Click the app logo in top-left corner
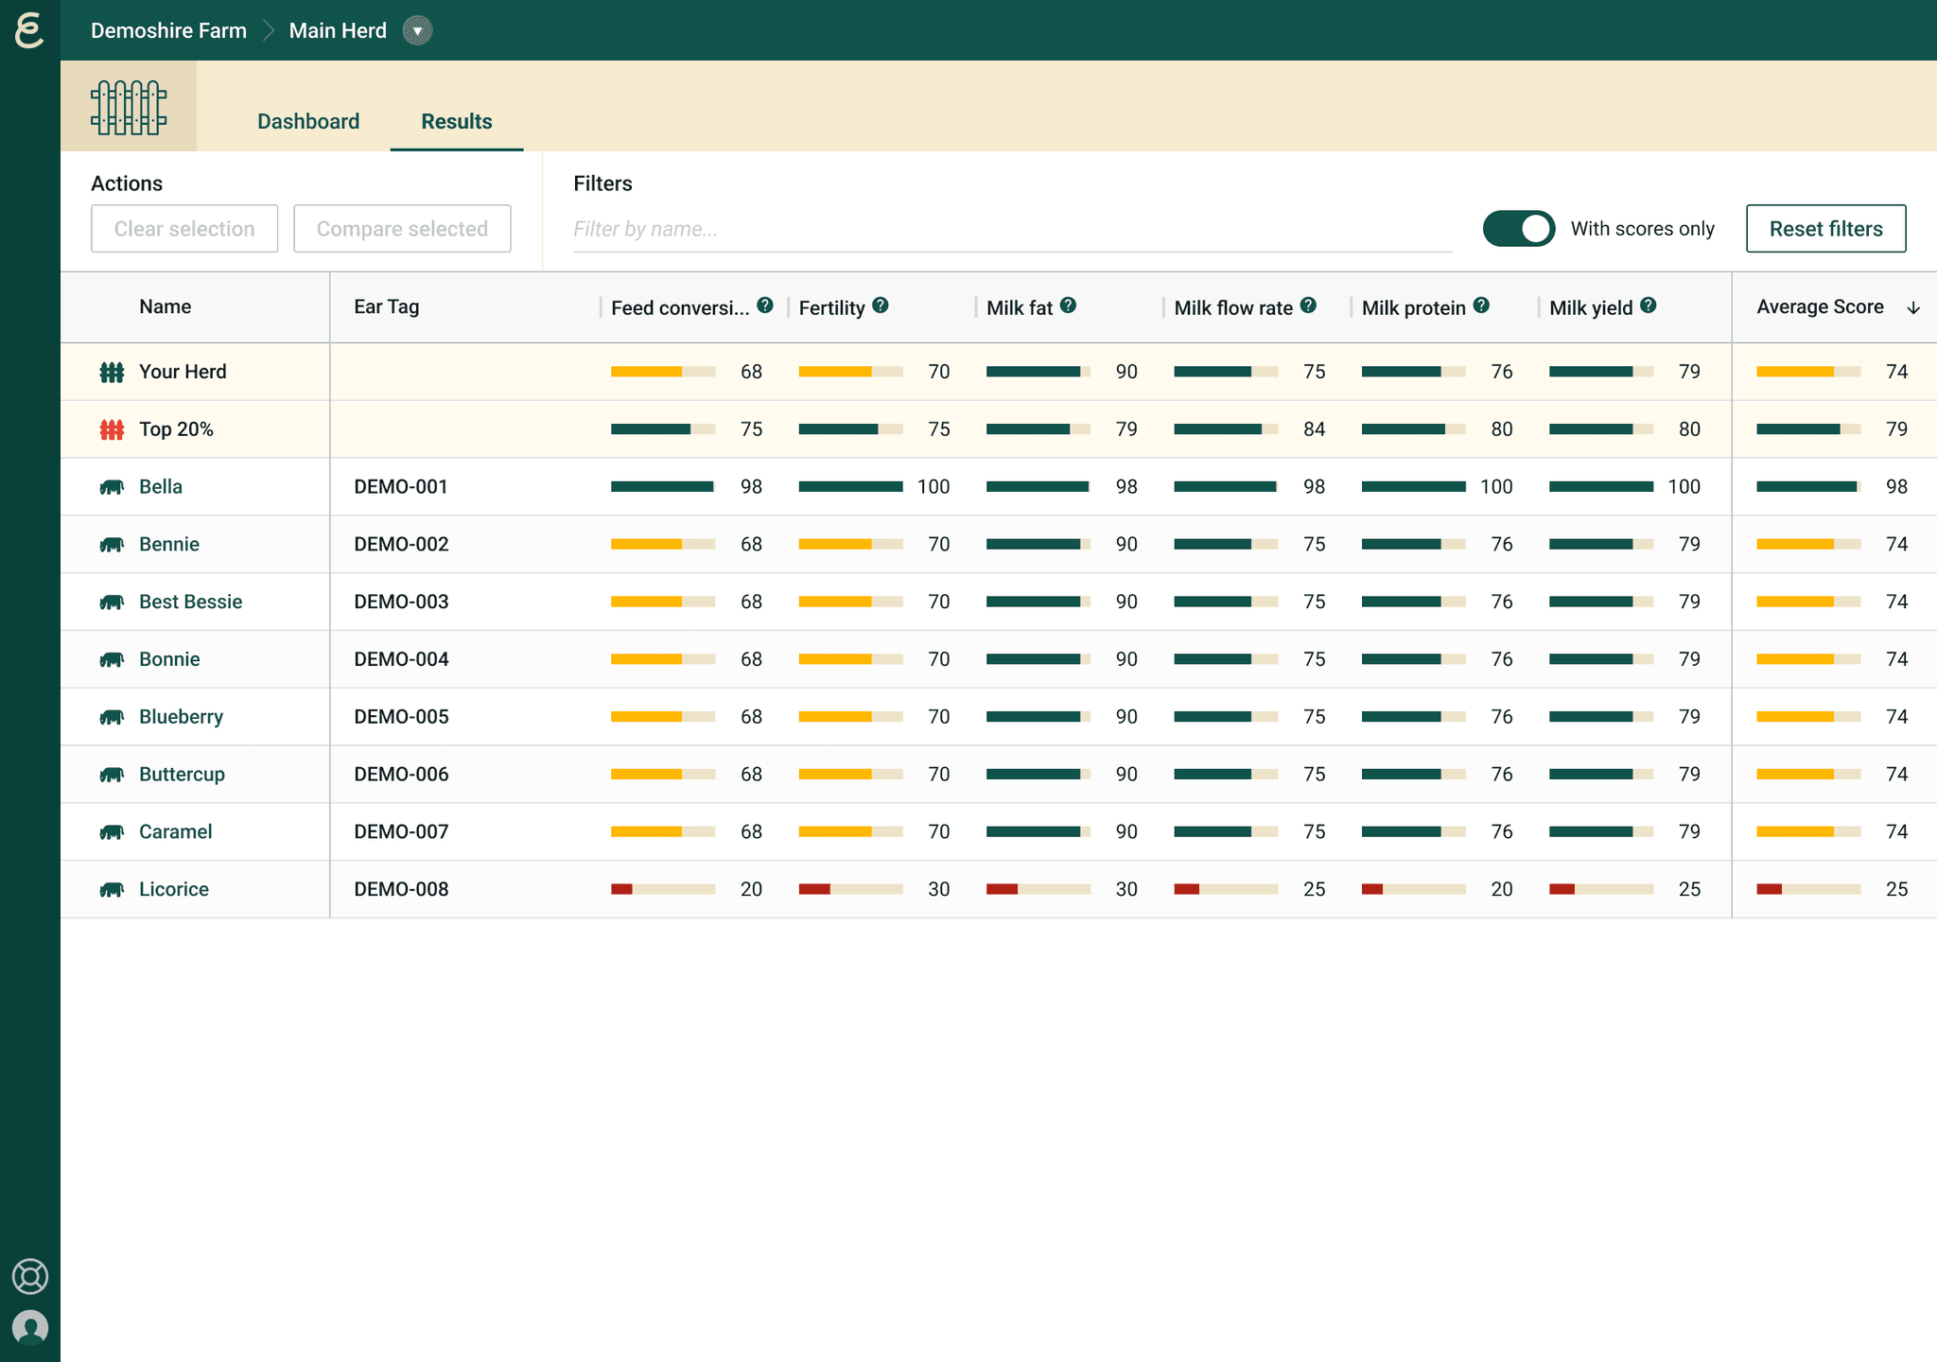The height and width of the screenshot is (1362, 1937). pos(29,30)
